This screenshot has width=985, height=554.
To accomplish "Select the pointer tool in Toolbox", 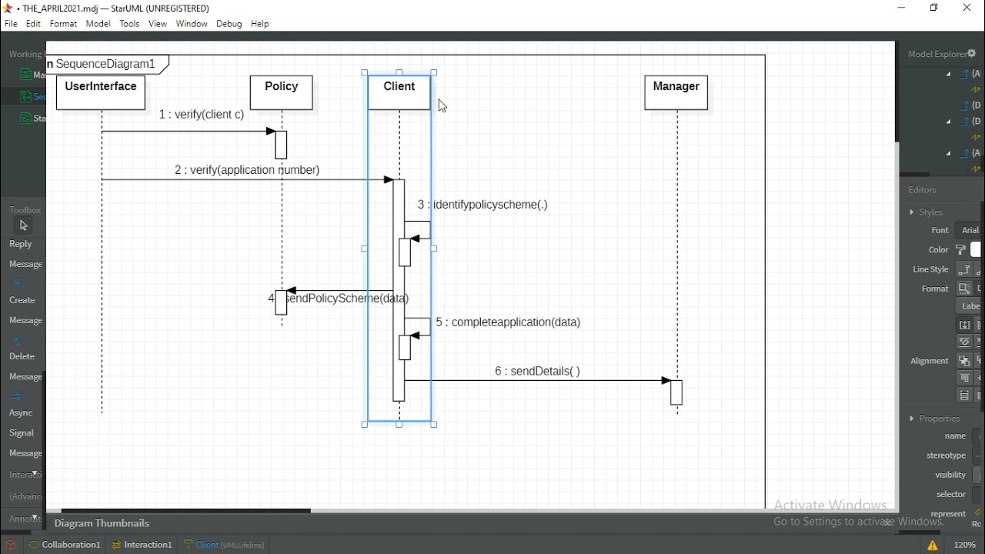I will coord(23,225).
